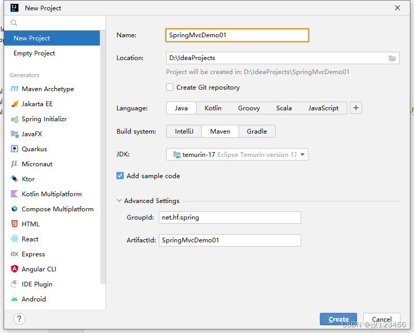Choose the Spring Initializr icon
Screen dimensions: 414x333
(x=14, y=119)
